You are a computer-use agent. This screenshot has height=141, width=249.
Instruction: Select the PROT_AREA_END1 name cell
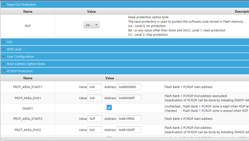(28, 98)
